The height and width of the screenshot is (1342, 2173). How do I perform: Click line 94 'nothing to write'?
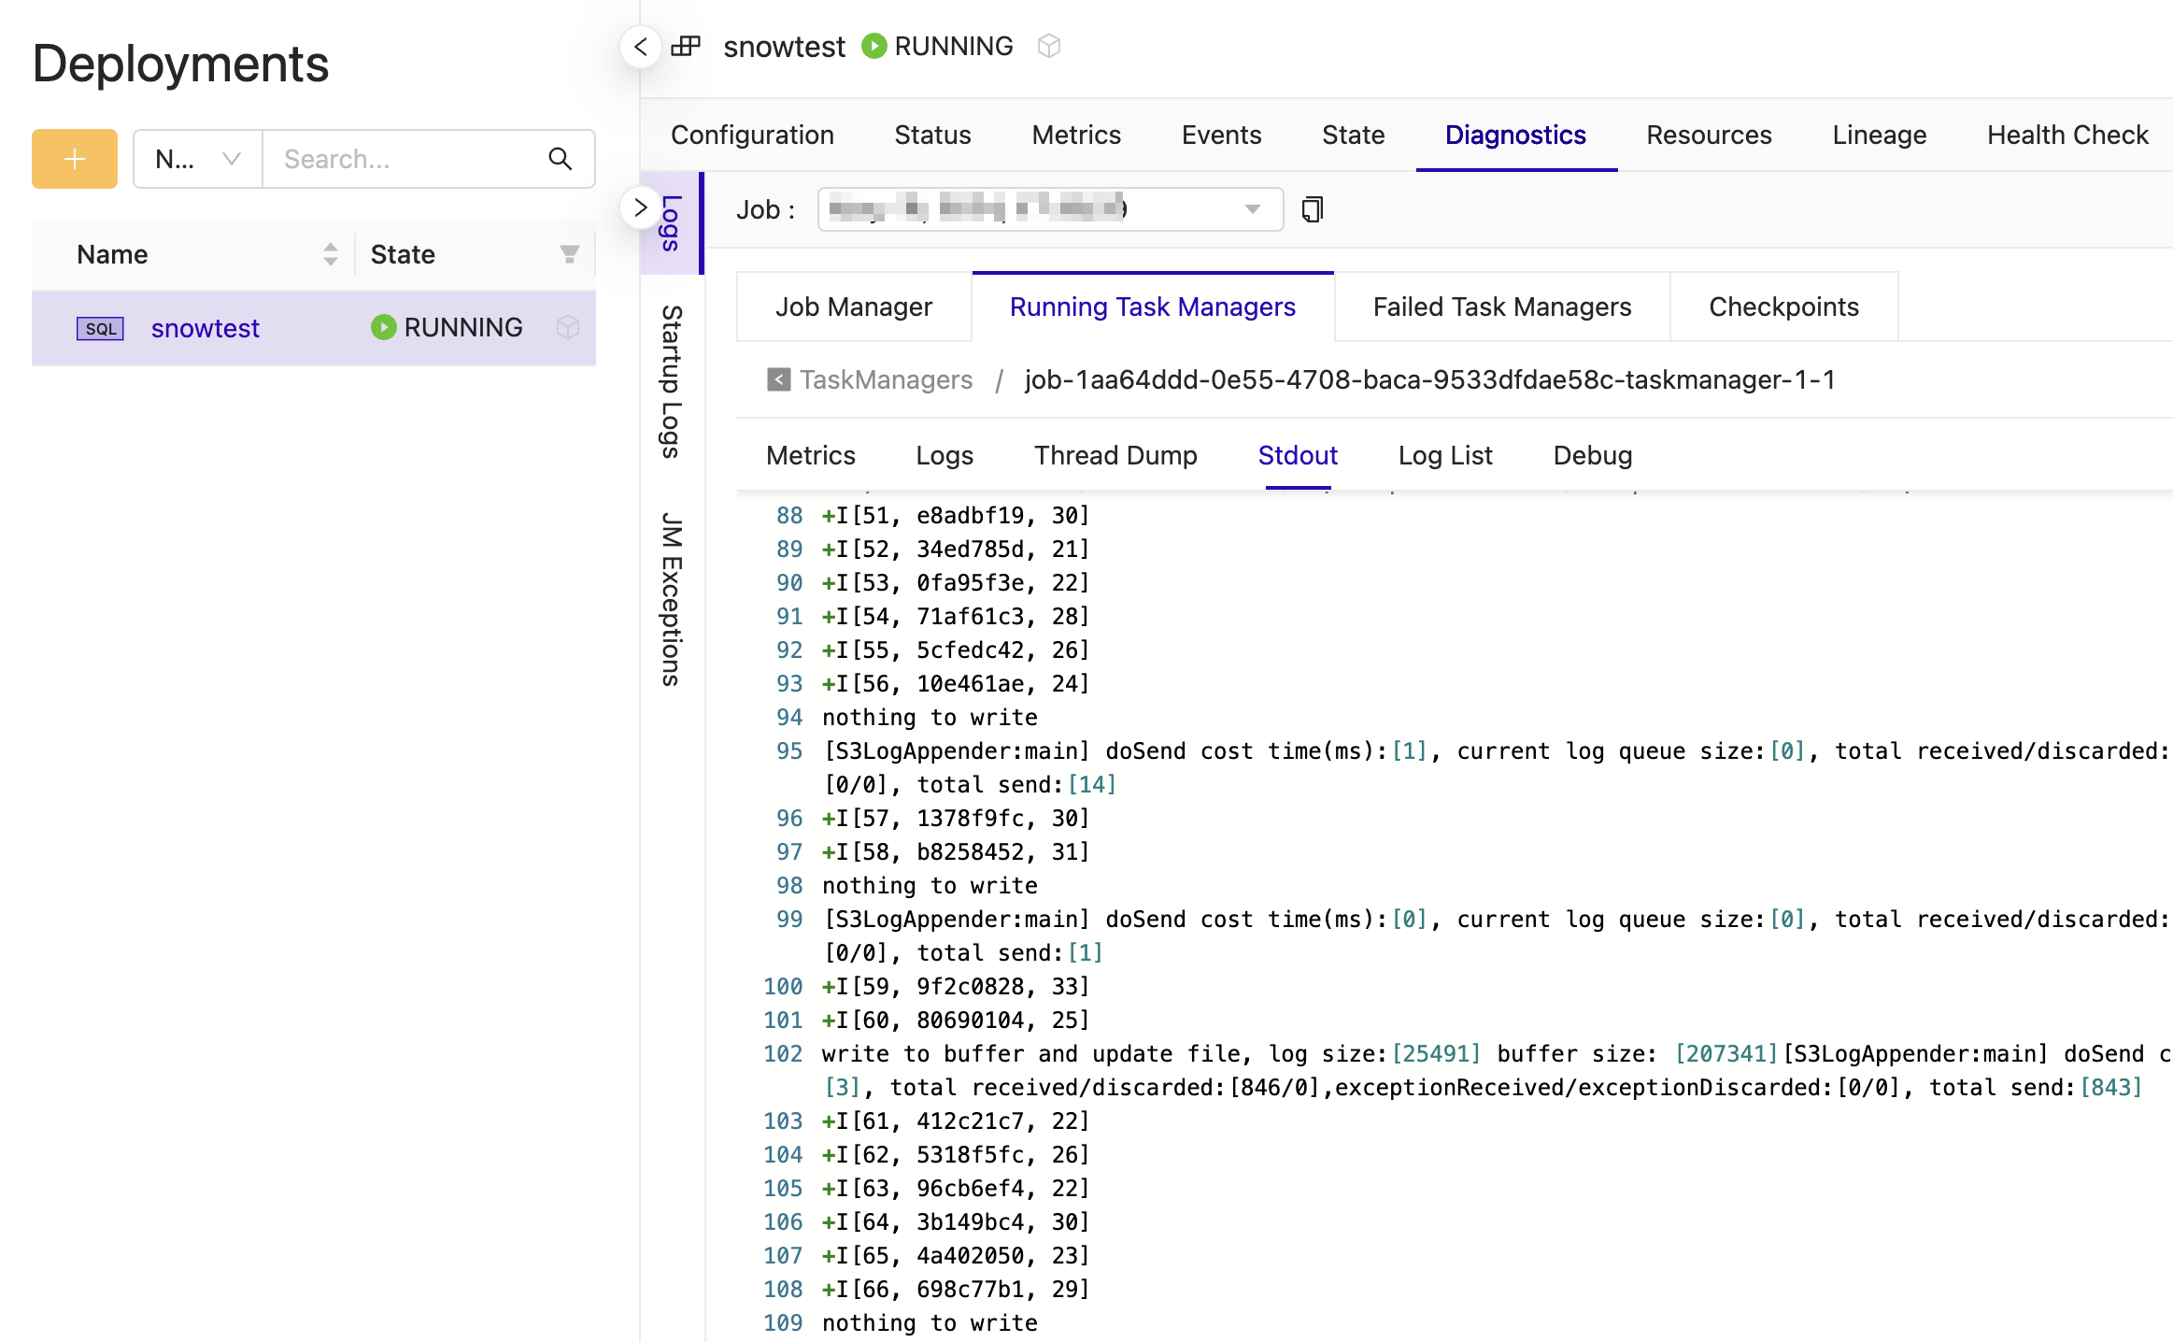pyautogui.click(x=930, y=718)
